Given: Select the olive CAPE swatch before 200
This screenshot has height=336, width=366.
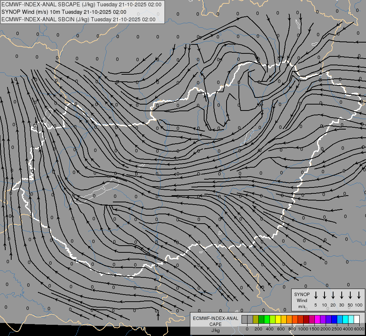Looking at the screenshot, I should pyautogui.click(x=256, y=319).
